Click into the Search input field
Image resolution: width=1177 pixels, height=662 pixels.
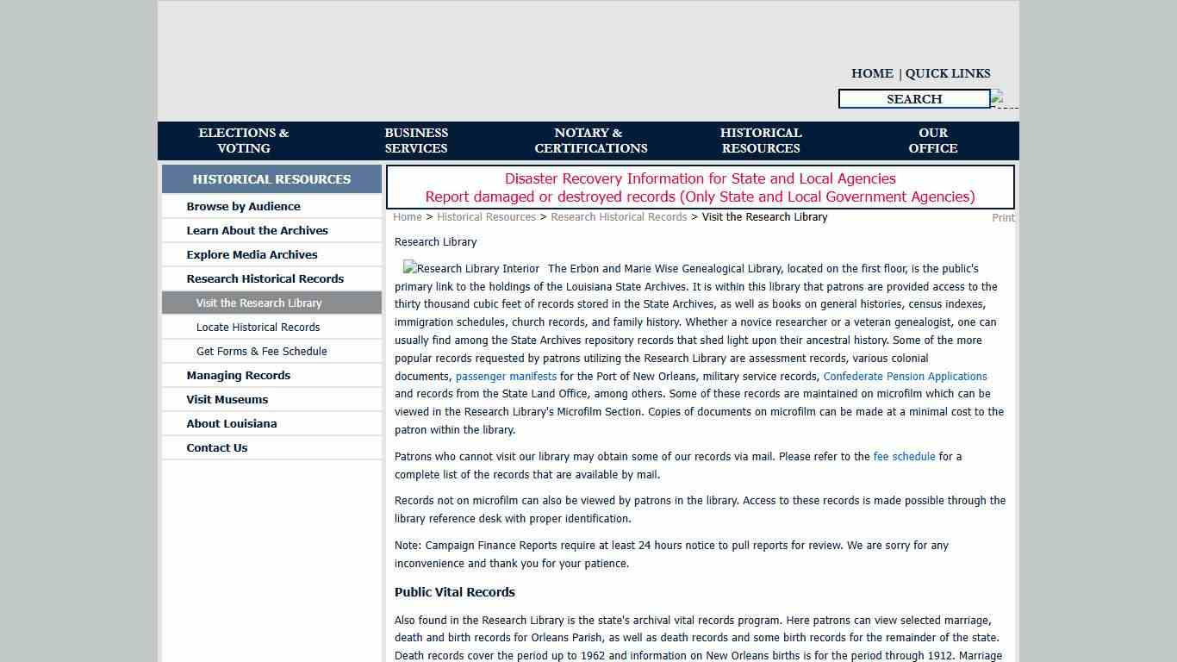[913, 99]
